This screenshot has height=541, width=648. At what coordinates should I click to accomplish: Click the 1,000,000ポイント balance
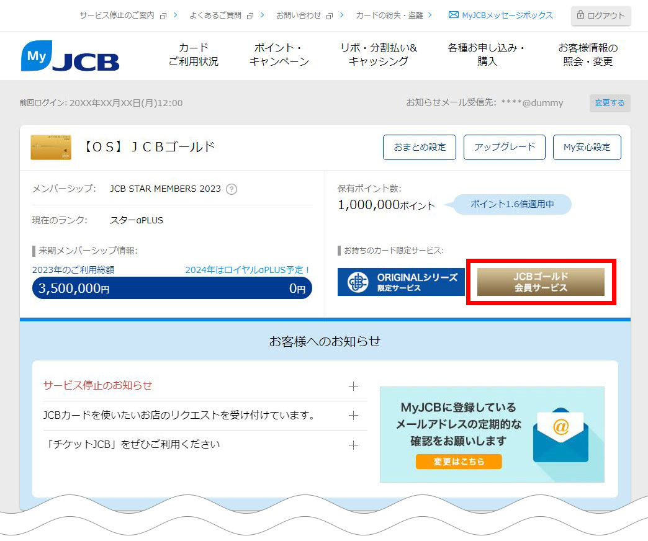click(387, 205)
